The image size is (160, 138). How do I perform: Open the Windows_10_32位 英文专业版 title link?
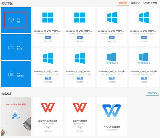(x=80, y=72)
